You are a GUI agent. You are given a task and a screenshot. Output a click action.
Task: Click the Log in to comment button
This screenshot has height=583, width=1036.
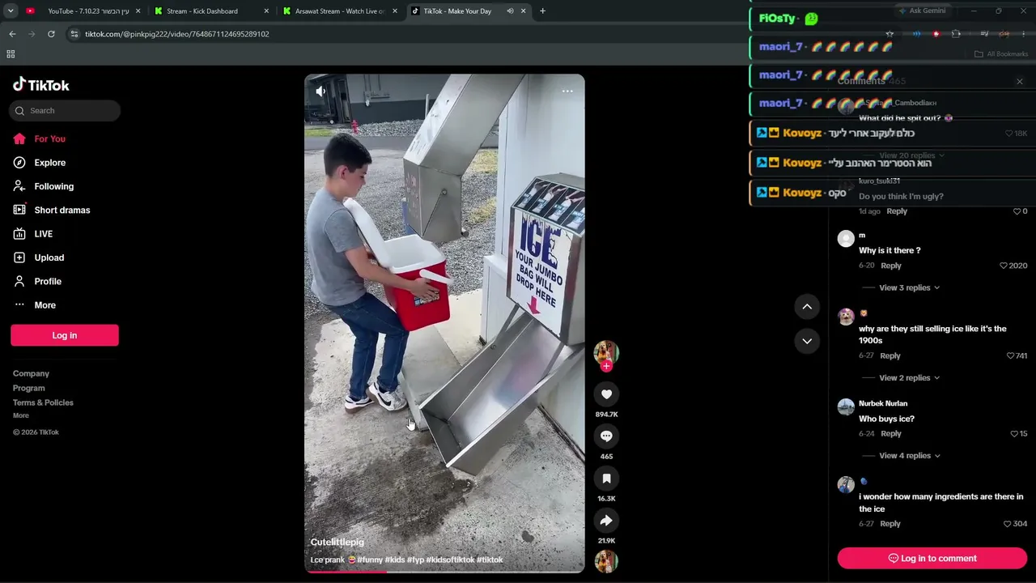932,558
